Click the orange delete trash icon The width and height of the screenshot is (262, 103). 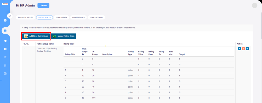point(243,49)
